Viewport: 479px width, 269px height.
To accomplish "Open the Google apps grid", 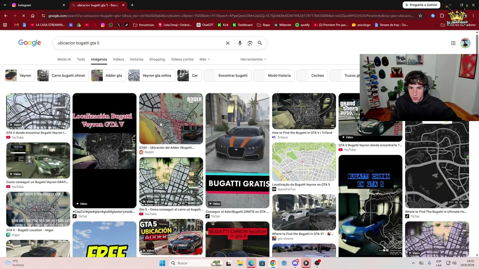I will (453, 43).
